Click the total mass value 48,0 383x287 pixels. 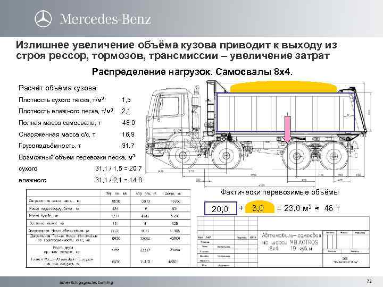coord(129,123)
